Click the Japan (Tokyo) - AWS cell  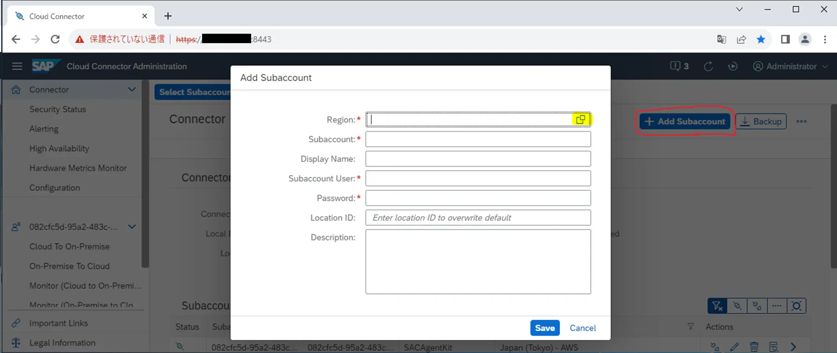coord(539,348)
